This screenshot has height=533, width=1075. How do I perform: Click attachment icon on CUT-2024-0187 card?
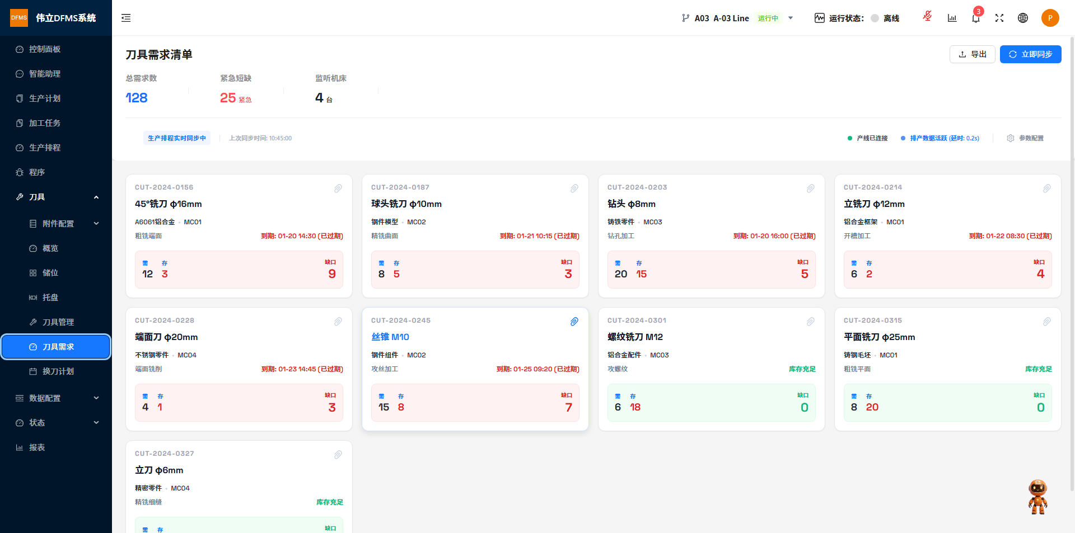pyautogui.click(x=574, y=188)
